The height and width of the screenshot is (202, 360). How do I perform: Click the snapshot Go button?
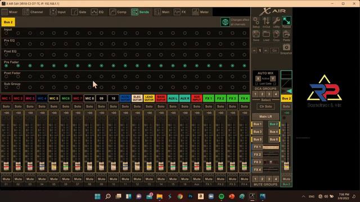(274, 50)
